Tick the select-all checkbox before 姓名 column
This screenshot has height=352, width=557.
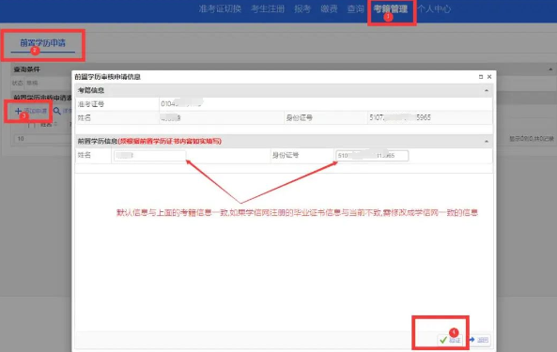tap(31, 125)
